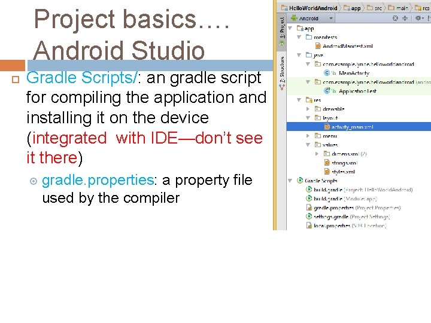Screen dimensions: 431x323
Task: Click the strings.xml file icon
Action: pos(327,163)
